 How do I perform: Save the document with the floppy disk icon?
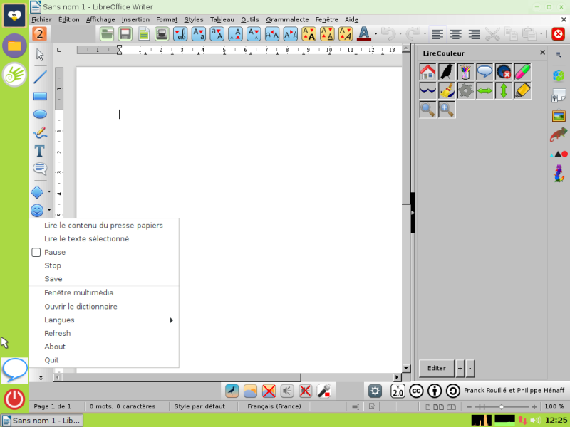click(x=125, y=34)
